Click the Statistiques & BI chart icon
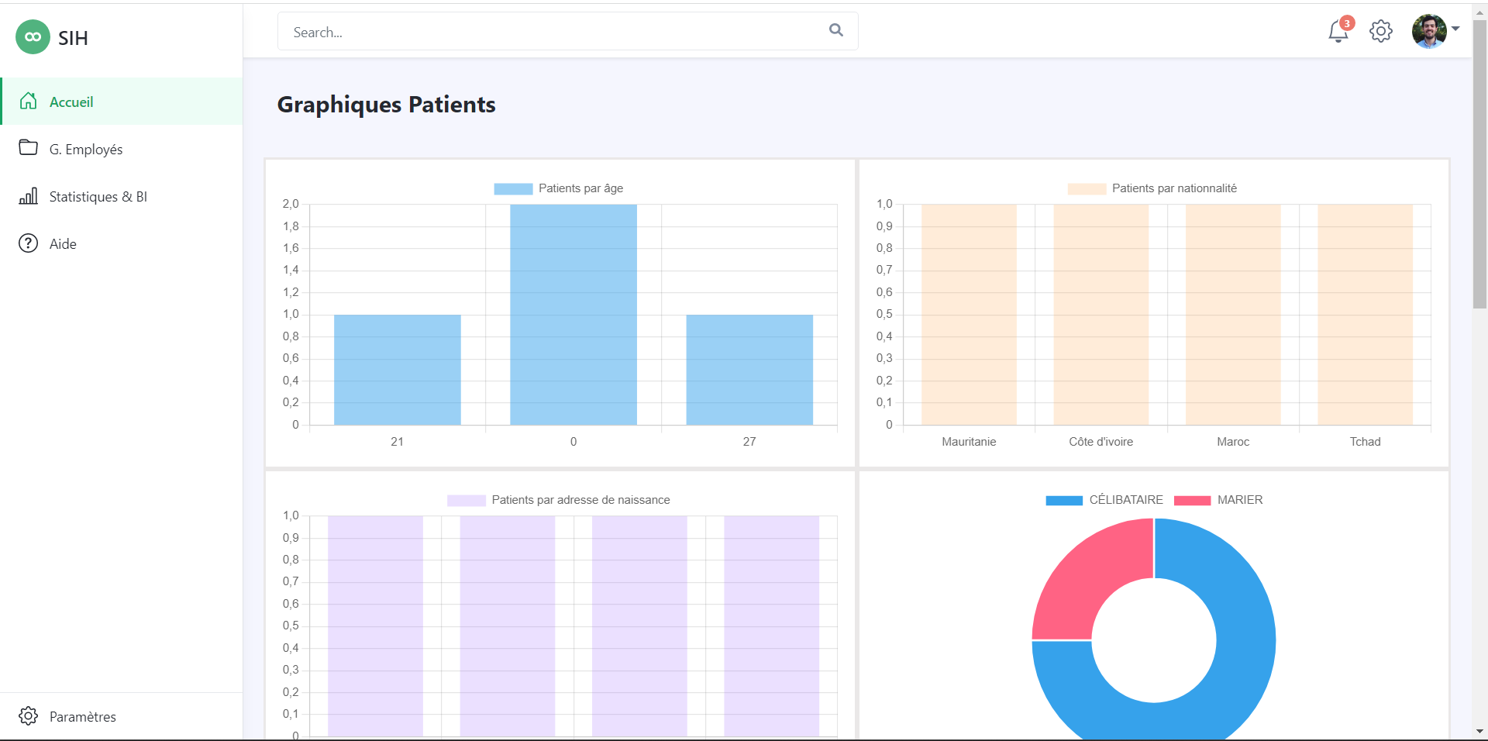The width and height of the screenshot is (1488, 741). pyautogui.click(x=29, y=196)
